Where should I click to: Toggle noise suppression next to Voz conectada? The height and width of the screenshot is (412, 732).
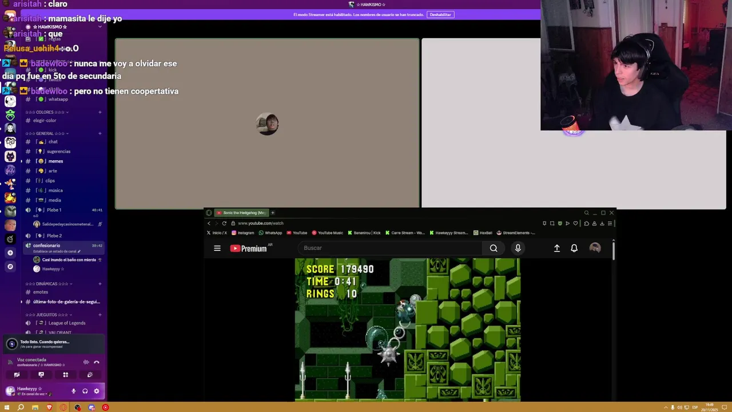click(86, 362)
